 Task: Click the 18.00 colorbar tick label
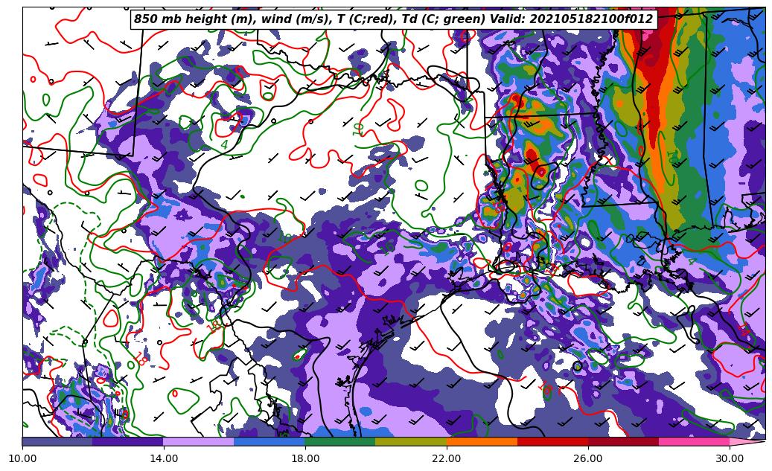point(304,458)
